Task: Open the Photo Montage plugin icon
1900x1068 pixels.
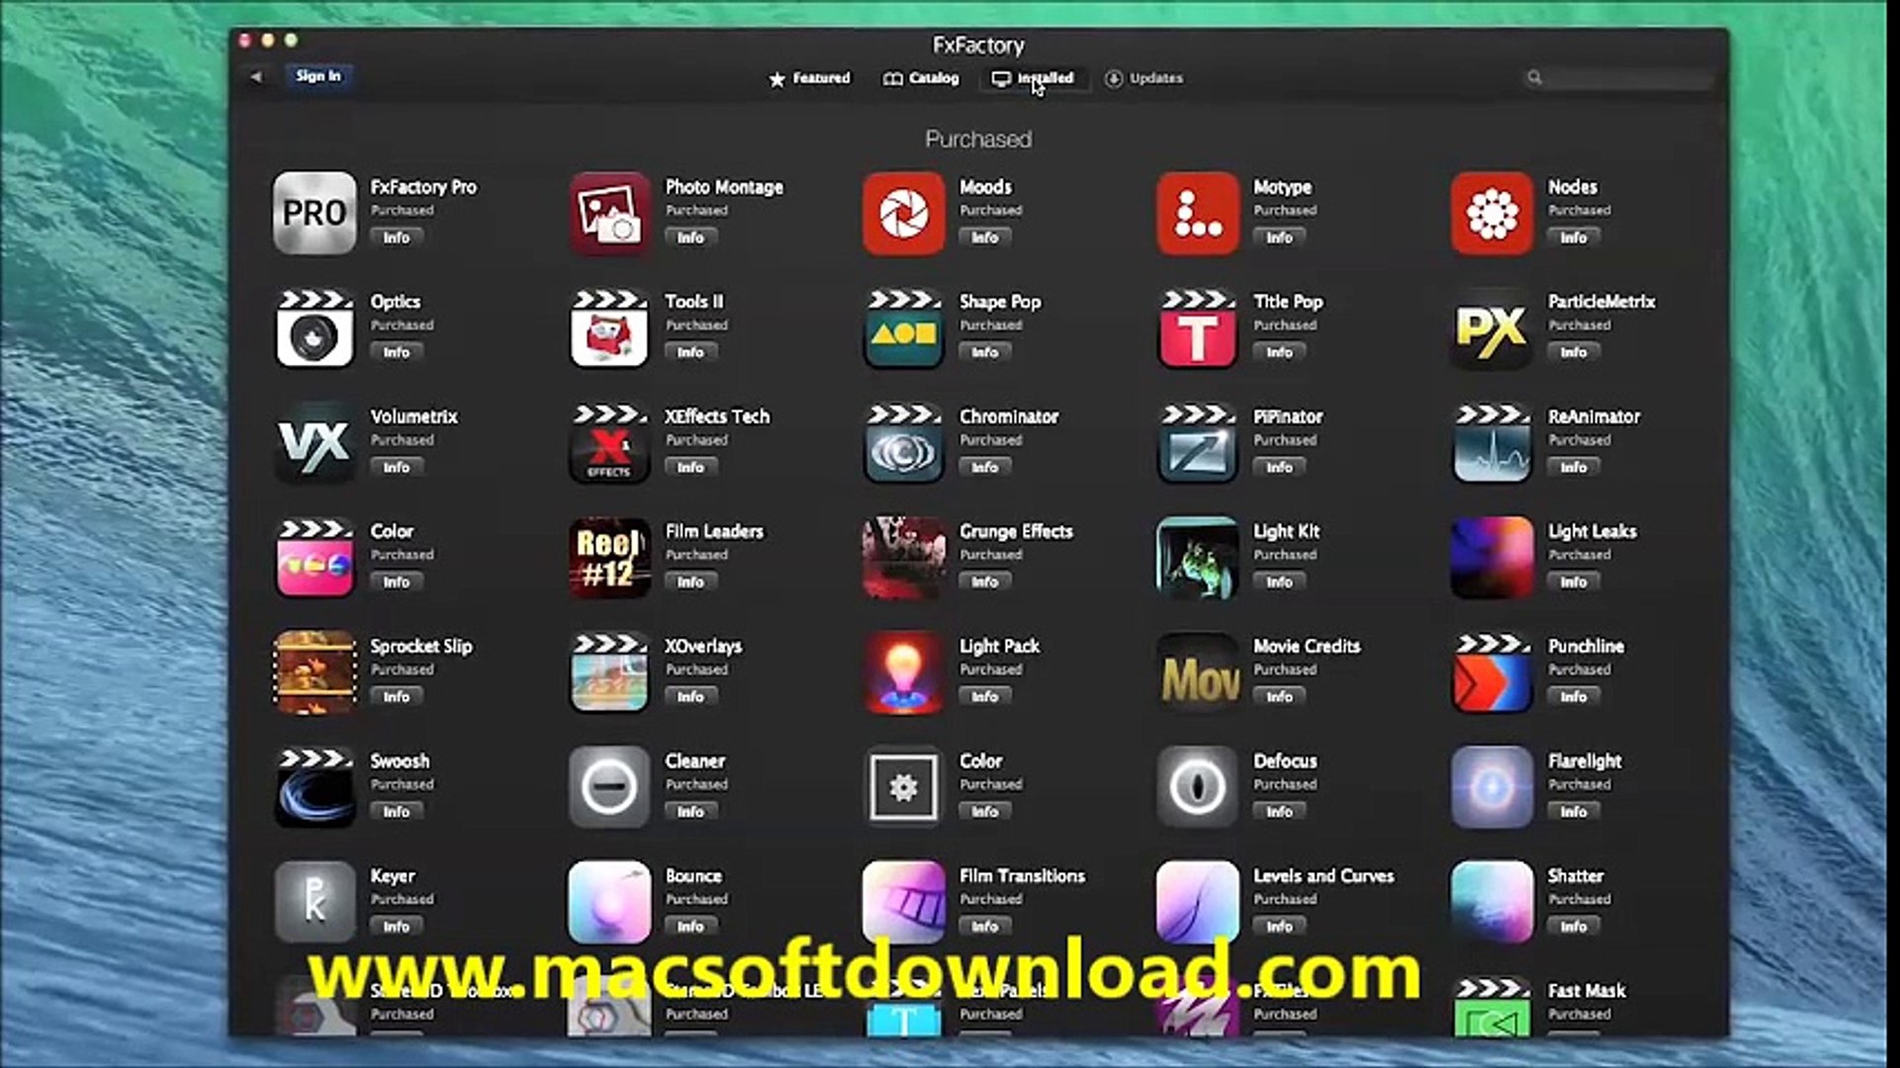Action: pos(608,214)
